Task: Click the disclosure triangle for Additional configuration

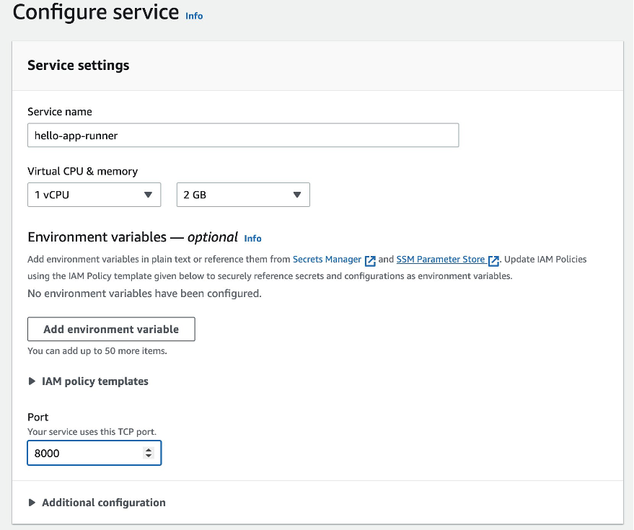Action: pyautogui.click(x=32, y=503)
